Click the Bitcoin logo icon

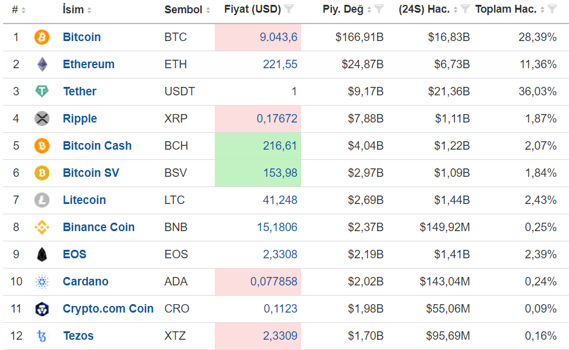coord(42,37)
